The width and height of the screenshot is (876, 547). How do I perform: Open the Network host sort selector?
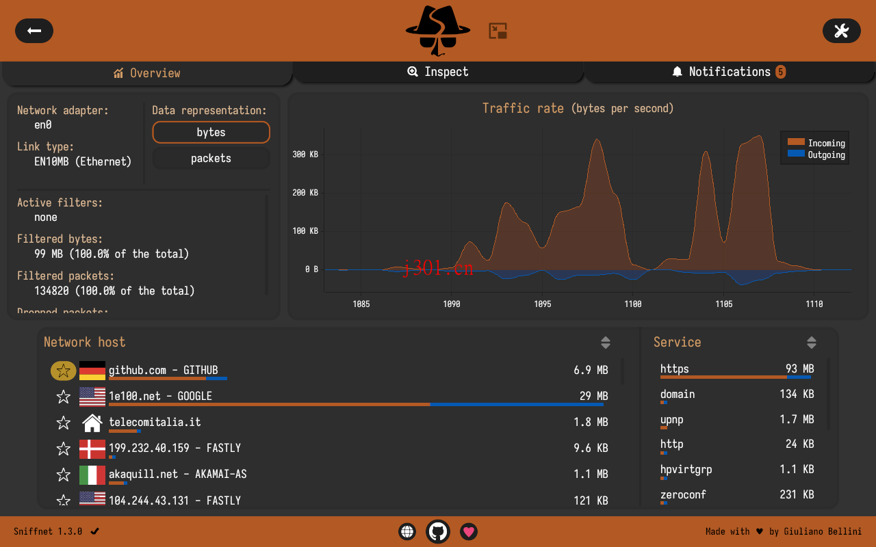click(x=605, y=342)
